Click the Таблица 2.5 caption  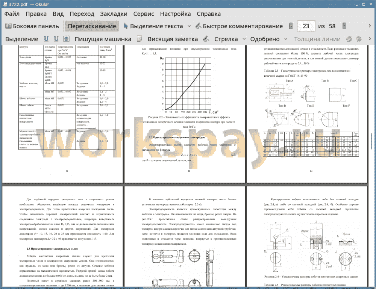coord(307,73)
